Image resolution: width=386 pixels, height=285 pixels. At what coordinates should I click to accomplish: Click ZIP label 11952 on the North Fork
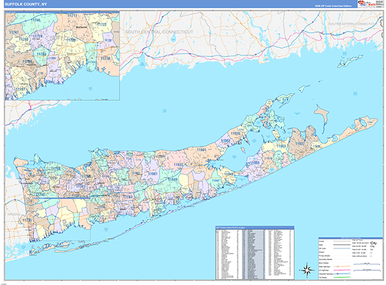coord(226,141)
